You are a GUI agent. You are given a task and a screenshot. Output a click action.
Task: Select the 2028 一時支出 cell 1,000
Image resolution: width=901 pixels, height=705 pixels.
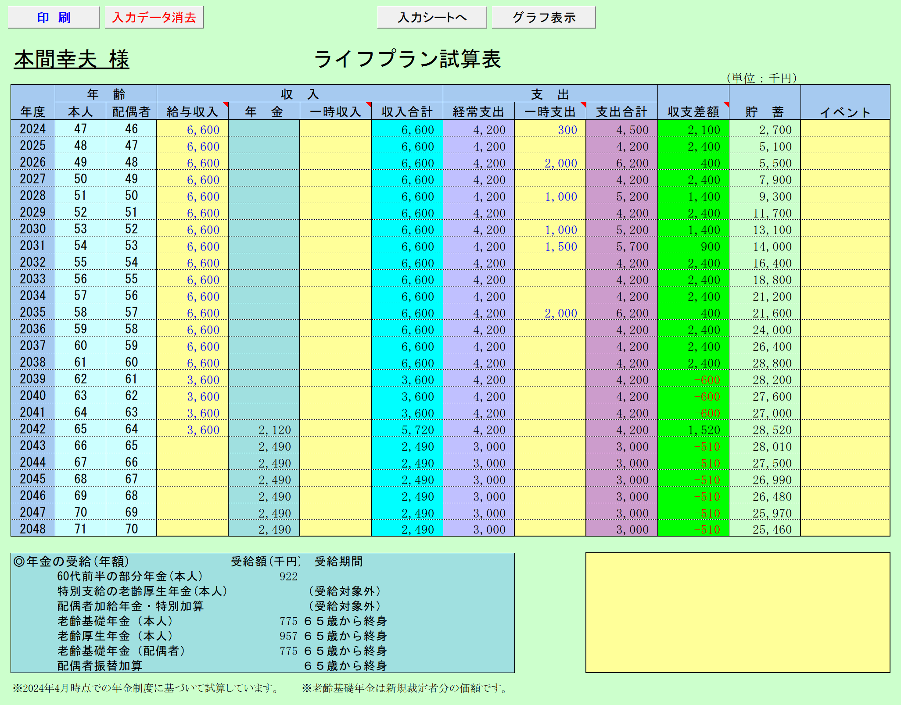550,195
